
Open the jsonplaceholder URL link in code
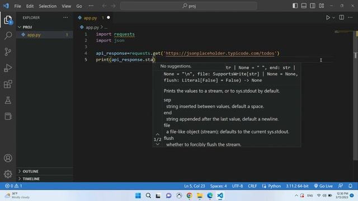(220, 54)
